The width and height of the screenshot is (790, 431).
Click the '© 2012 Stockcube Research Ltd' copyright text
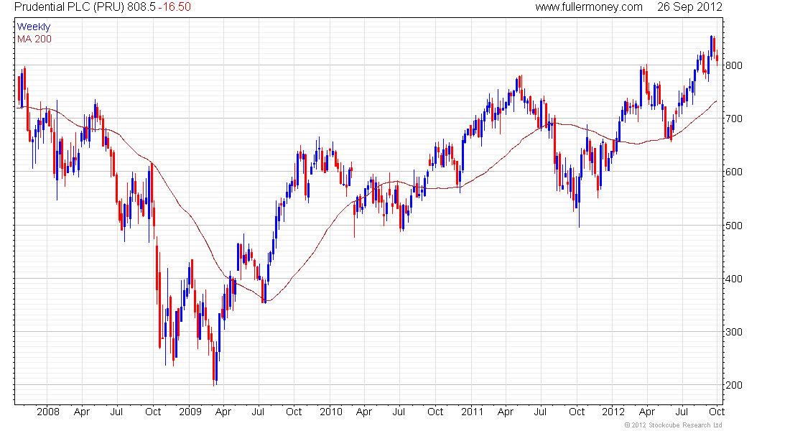pyautogui.click(x=674, y=425)
